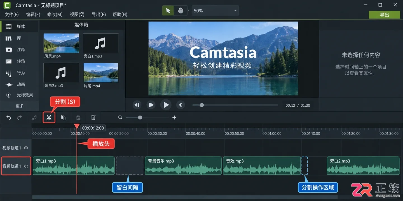Select the 旁白2.mp3 clip on timeline
Image resolution: width=403 pixels, height=201 pixels.
[363, 166]
